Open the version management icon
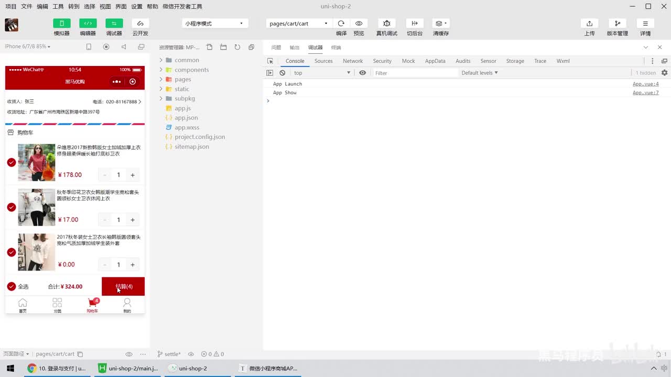This screenshot has height=377, width=671. coord(617,24)
